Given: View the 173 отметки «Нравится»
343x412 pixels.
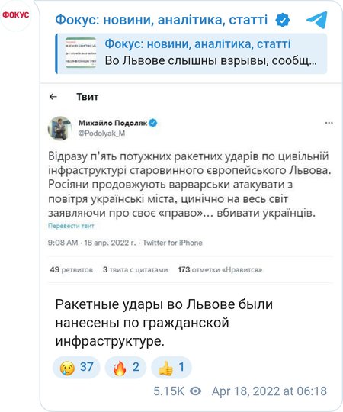Looking at the screenshot, I should [x=220, y=269].
